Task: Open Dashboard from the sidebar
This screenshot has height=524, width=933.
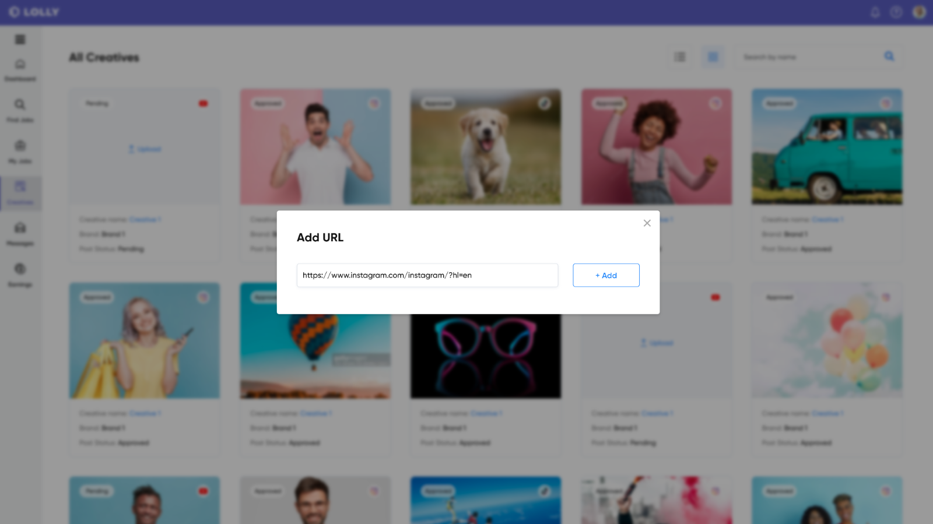Action: [20, 70]
